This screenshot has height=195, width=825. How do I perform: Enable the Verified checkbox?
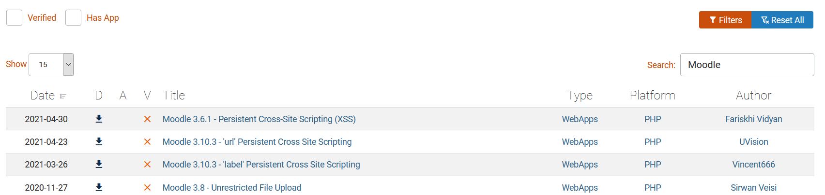pos(15,18)
